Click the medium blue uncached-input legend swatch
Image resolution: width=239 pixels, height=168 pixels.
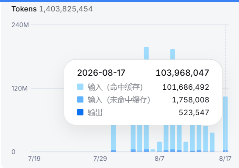[80, 99]
